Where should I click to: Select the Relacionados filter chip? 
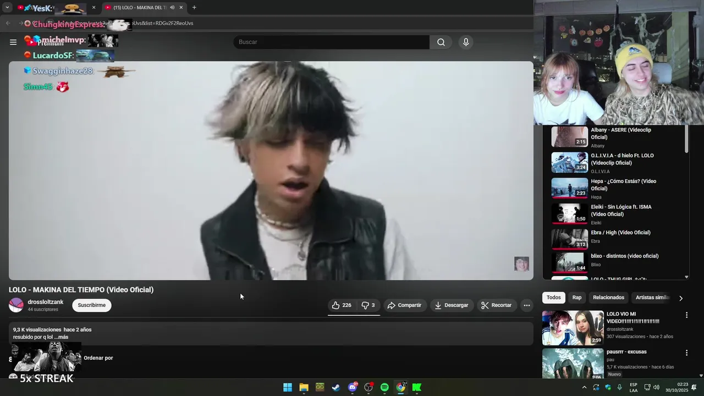point(609,298)
